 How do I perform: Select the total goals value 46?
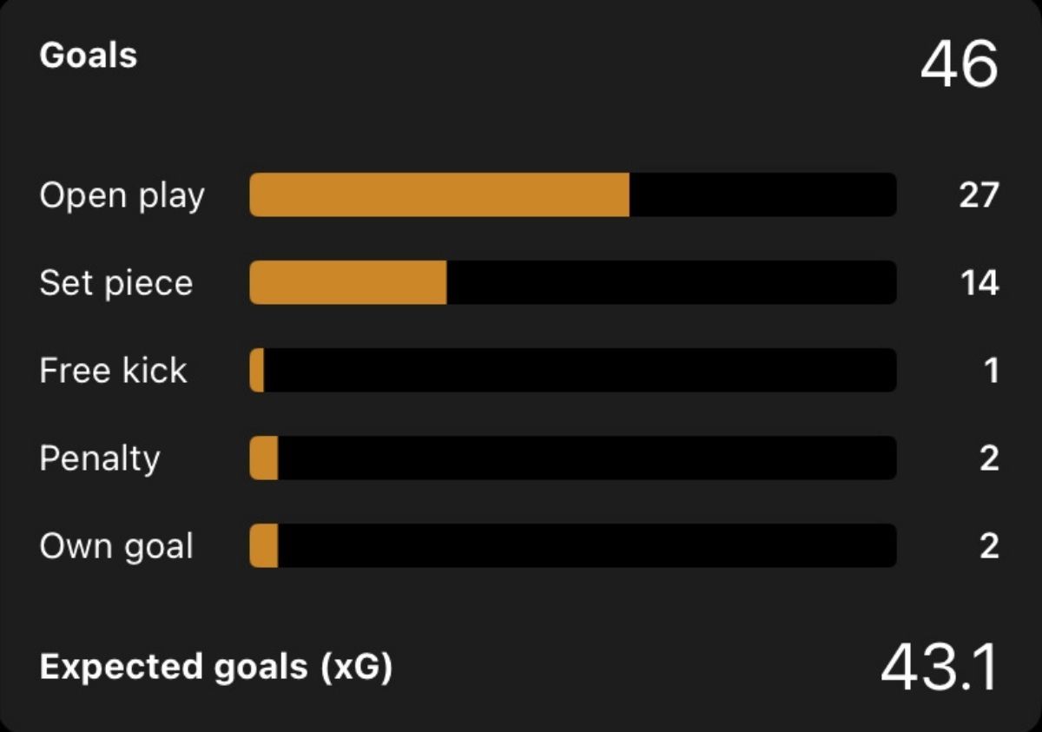(959, 65)
